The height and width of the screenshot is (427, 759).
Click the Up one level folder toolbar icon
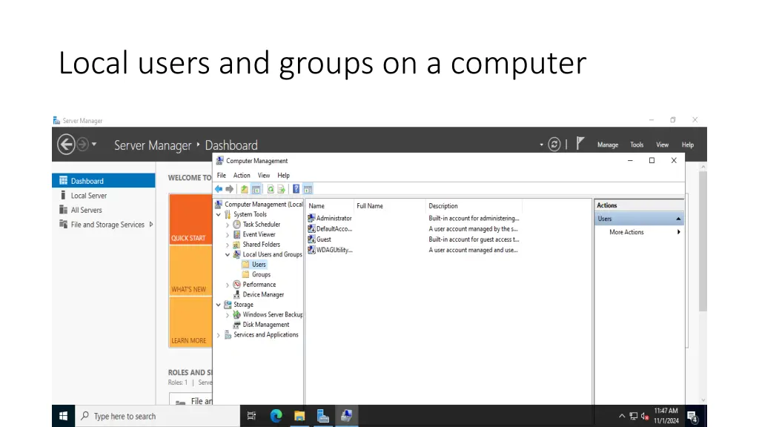(x=245, y=189)
